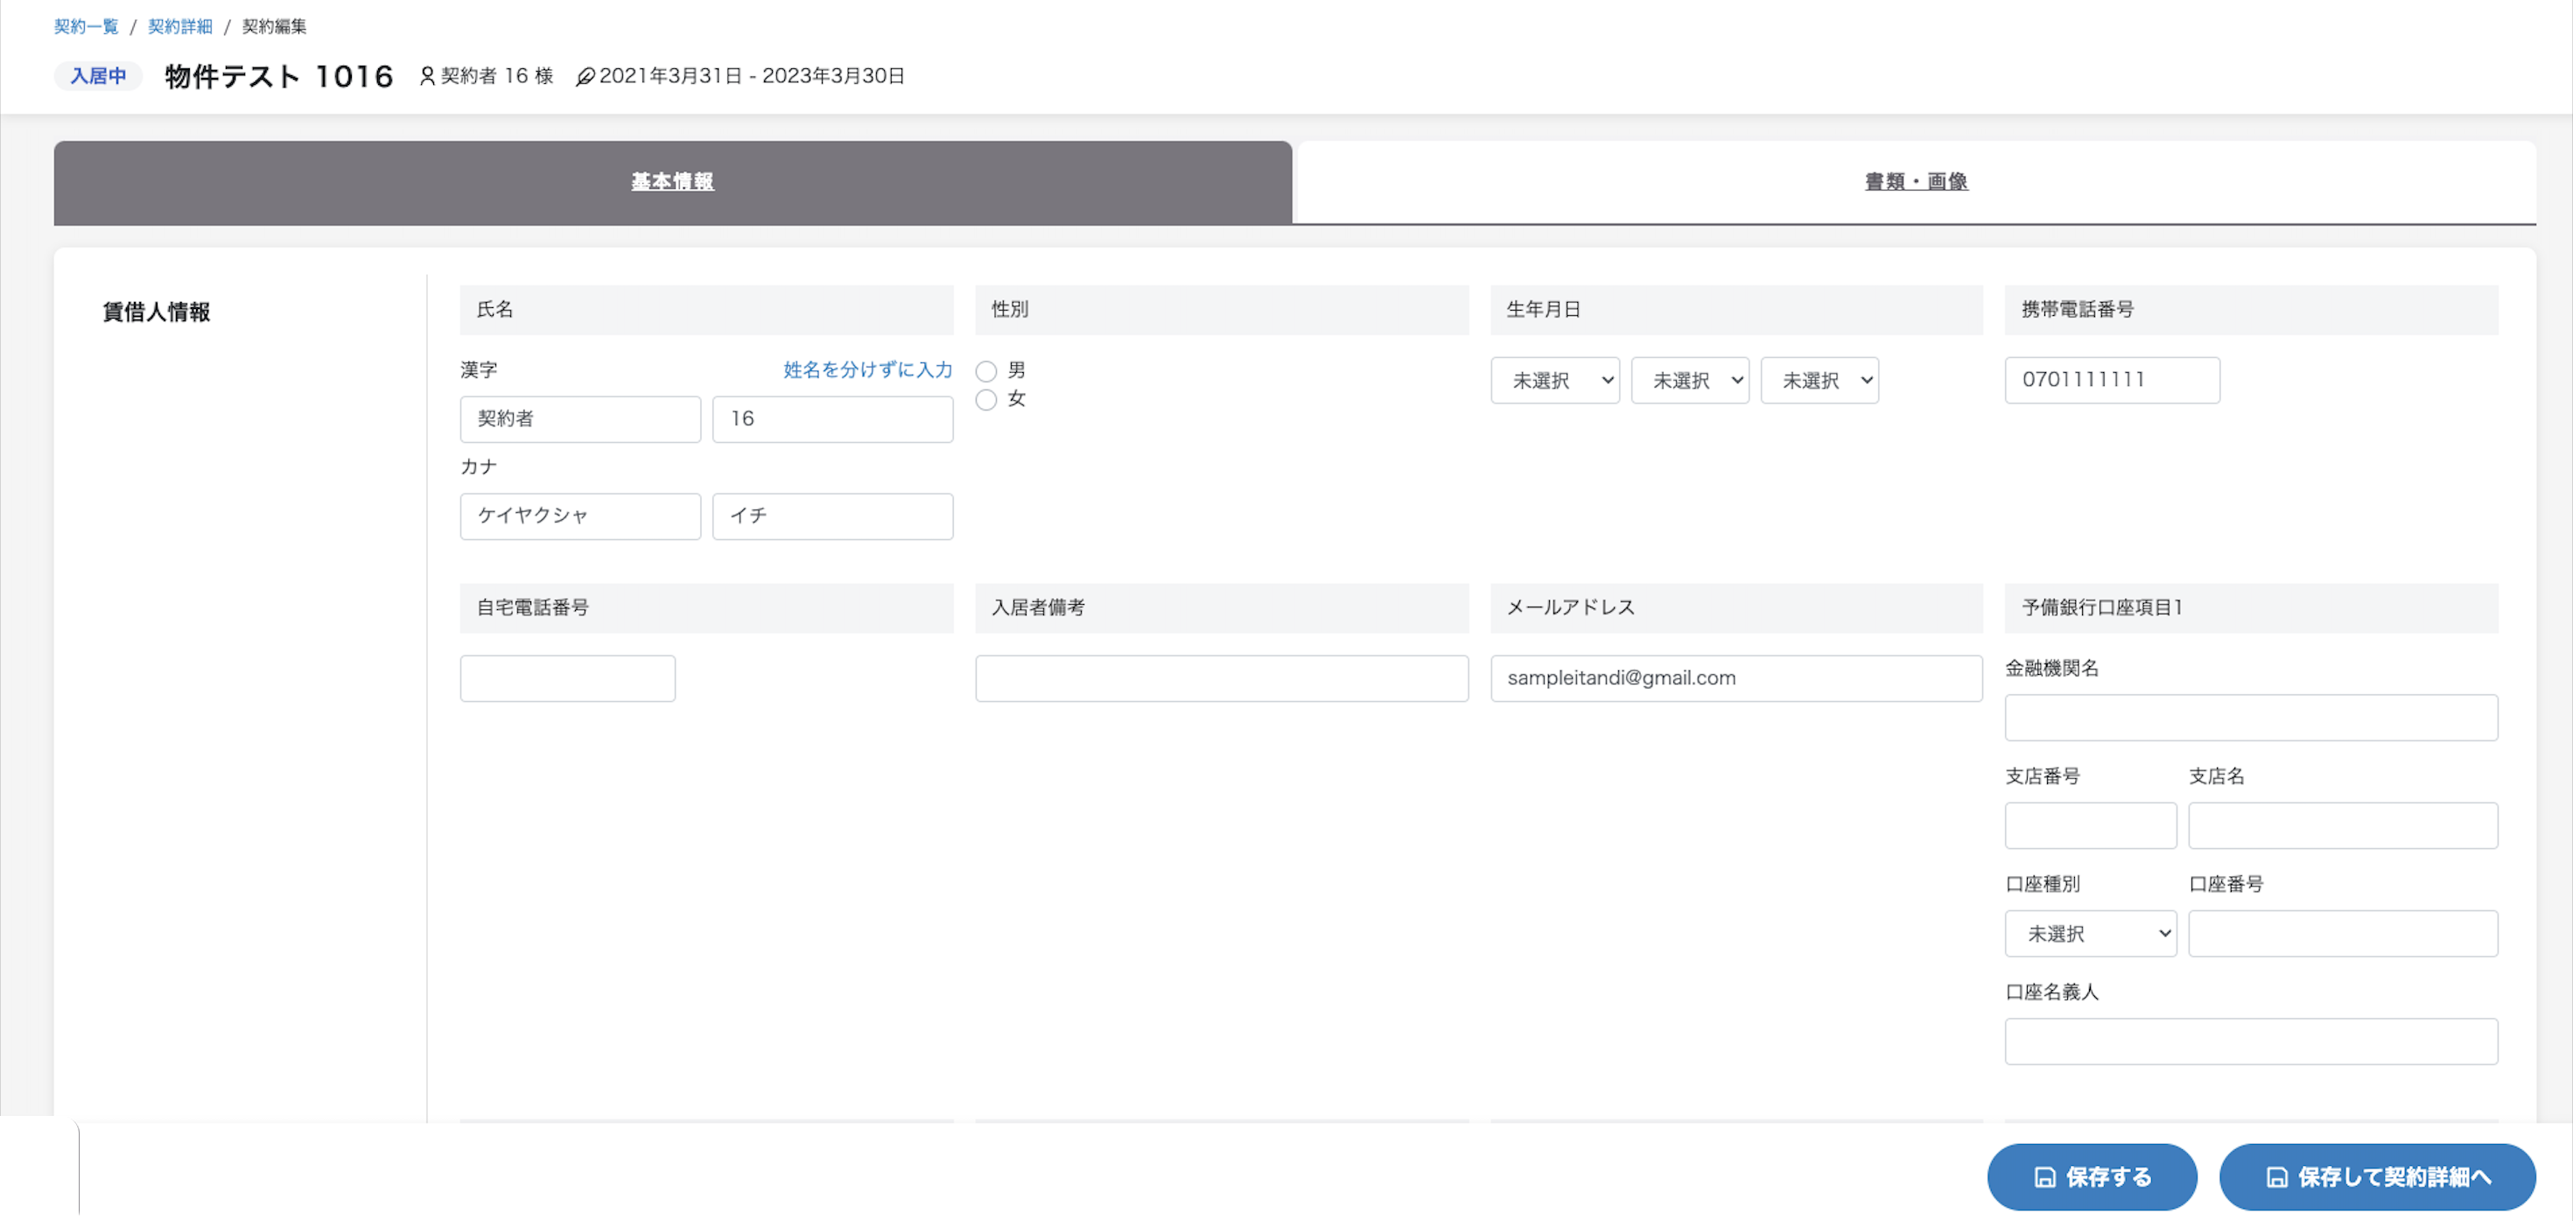Click the kana field containing ケイヤクシャ

[x=580, y=516]
